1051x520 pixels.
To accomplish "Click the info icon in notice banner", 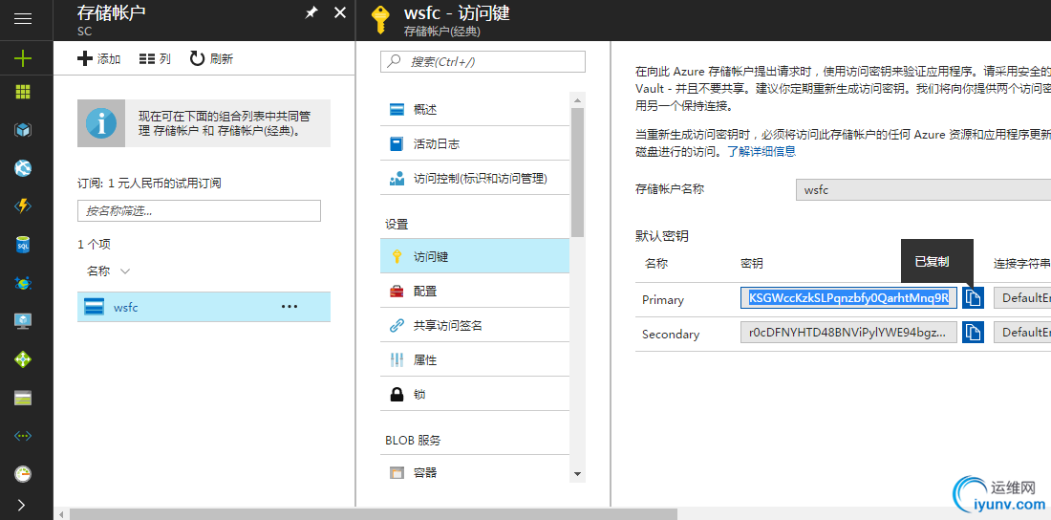I will click(x=101, y=123).
